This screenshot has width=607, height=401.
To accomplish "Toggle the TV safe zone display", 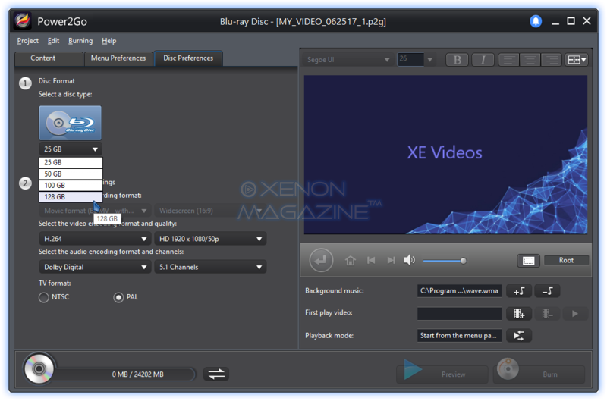I will pos(528,261).
